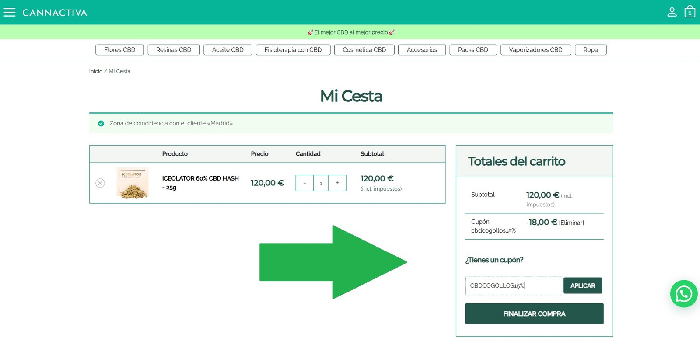This screenshot has width=700, height=341.
Task: View ICEOLATOR product thumbnail
Action: tap(133, 183)
